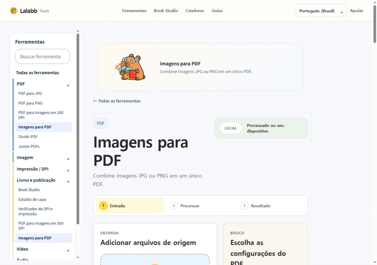Collapse the PDF category in sidebar
The image size is (377, 265).
click(x=43, y=84)
